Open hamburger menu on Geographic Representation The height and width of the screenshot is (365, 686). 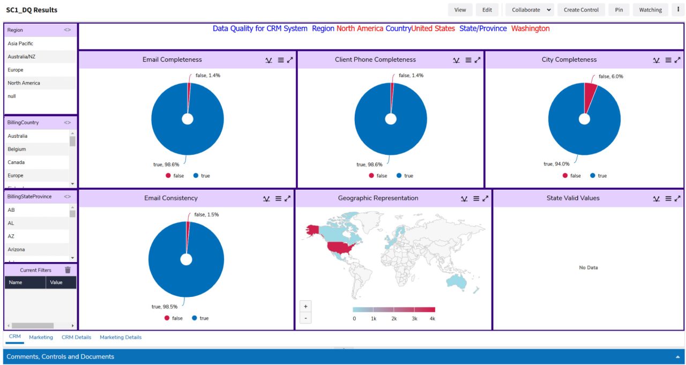click(x=476, y=198)
